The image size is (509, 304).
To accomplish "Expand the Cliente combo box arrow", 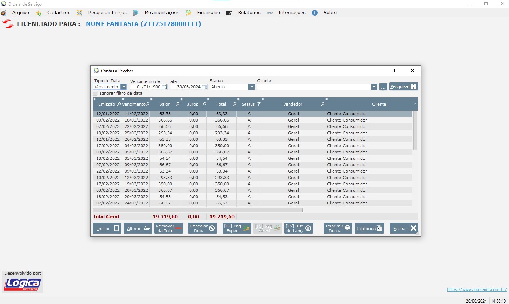I will tap(374, 87).
